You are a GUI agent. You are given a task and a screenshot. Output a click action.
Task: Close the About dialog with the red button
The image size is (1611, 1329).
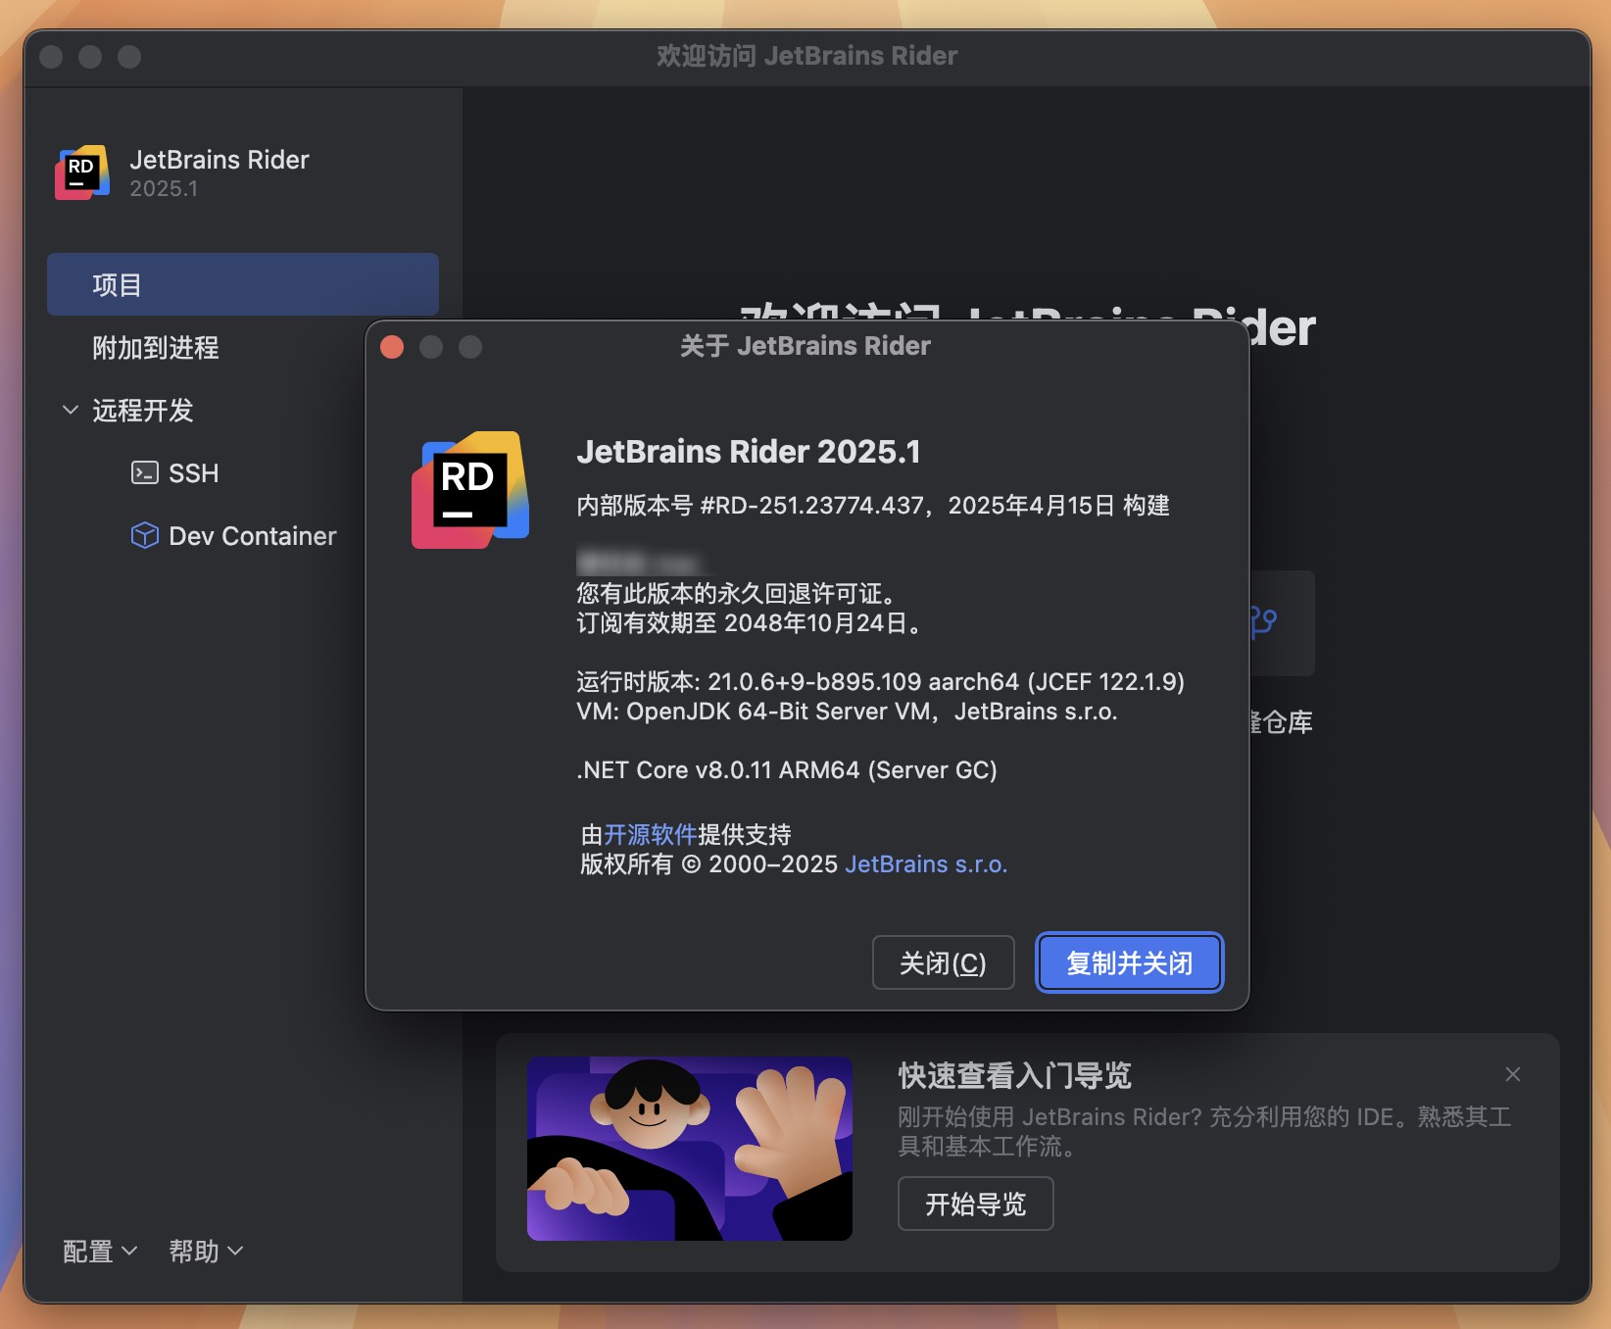point(392,347)
